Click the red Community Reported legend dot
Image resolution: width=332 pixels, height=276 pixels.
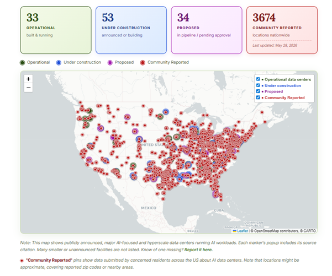click(143, 63)
